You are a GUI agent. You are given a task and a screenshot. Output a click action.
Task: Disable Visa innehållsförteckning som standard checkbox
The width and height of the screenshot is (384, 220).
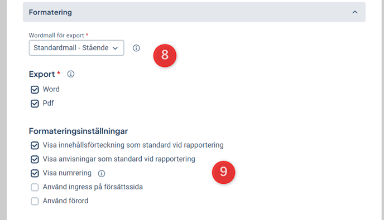(35, 145)
